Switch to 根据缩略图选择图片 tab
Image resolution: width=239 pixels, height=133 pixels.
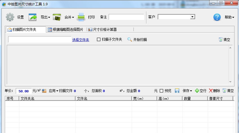[66, 29]
